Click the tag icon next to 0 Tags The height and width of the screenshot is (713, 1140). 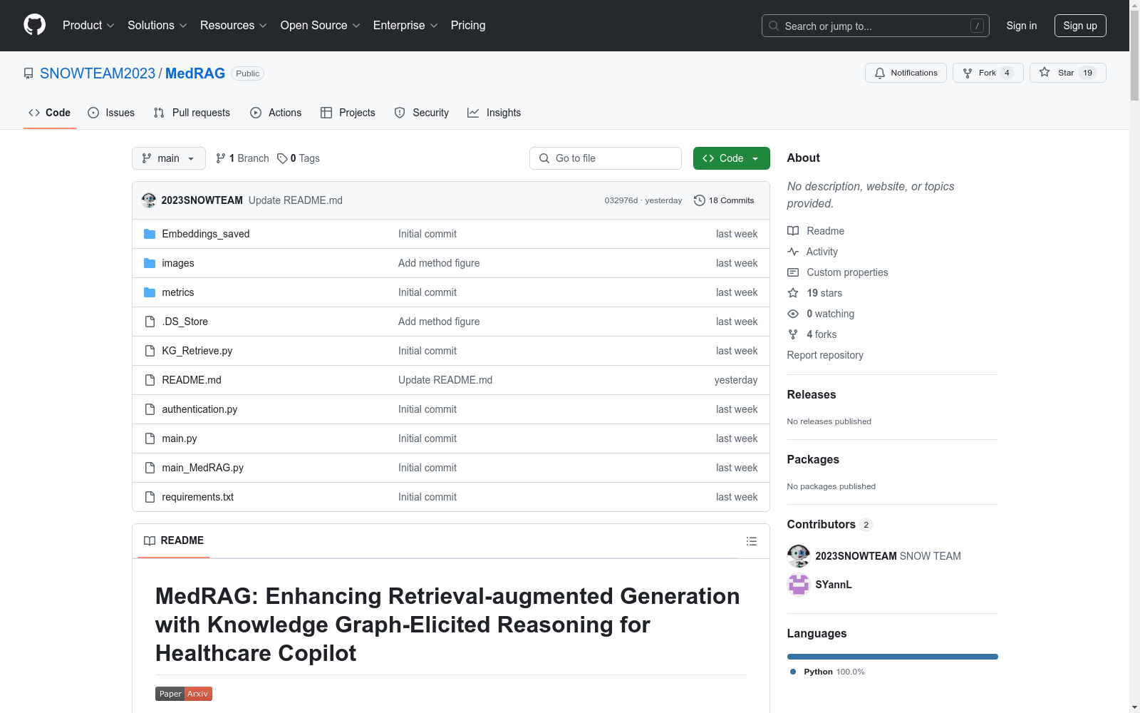(282, 158)
